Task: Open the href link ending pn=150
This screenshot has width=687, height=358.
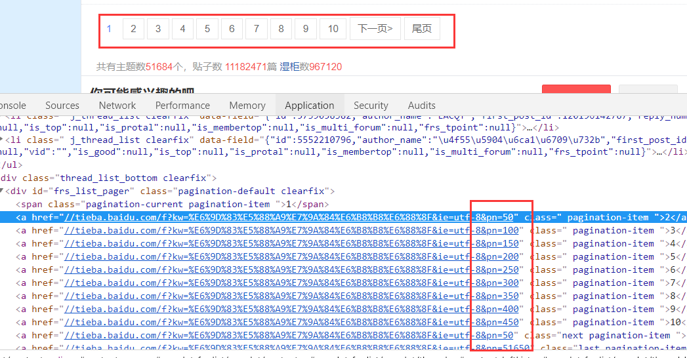Action: pos(291,244)
